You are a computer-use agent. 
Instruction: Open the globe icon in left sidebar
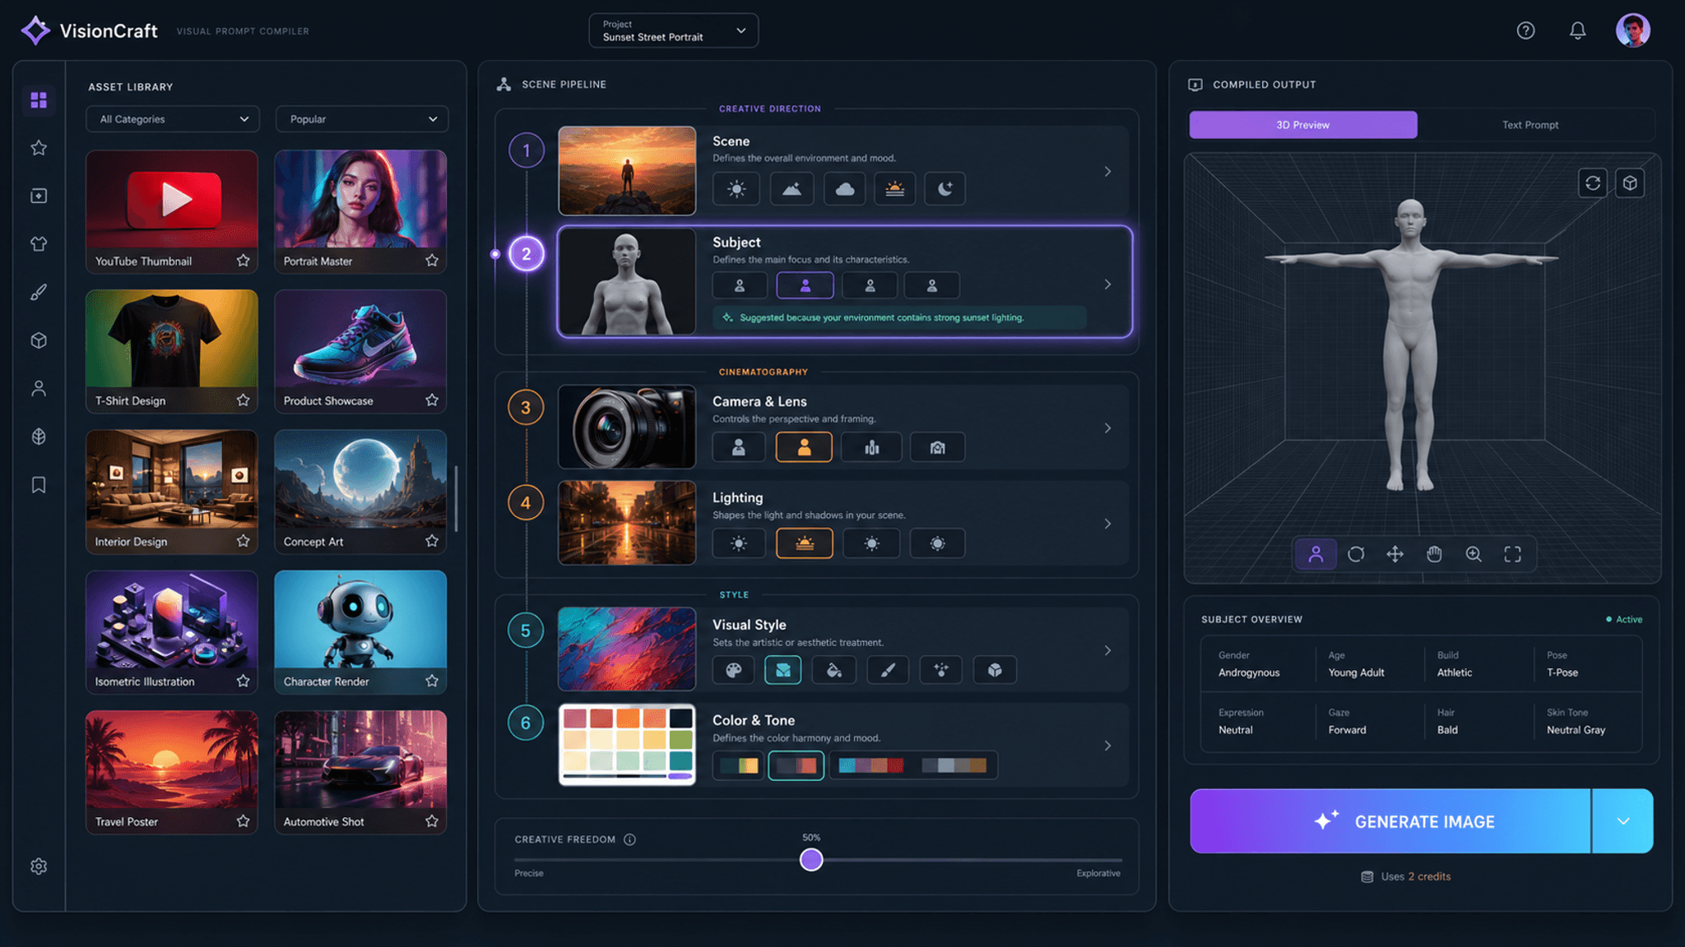pos(39,437)
